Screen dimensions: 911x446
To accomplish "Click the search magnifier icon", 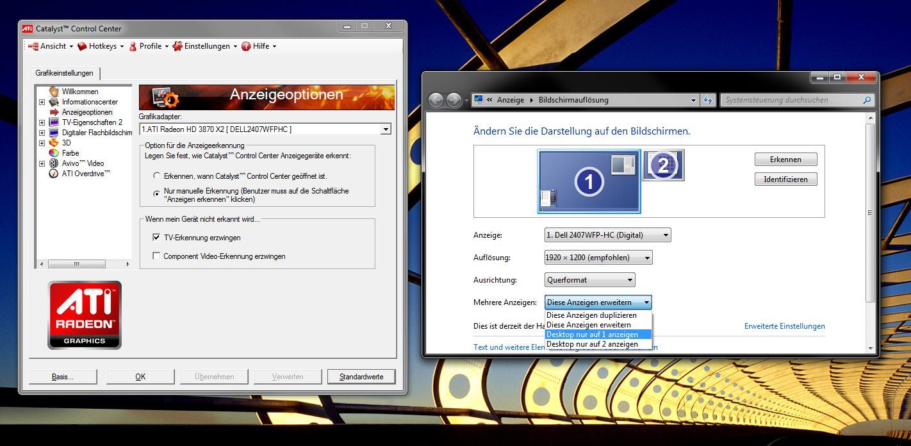I will click(867, 100).
